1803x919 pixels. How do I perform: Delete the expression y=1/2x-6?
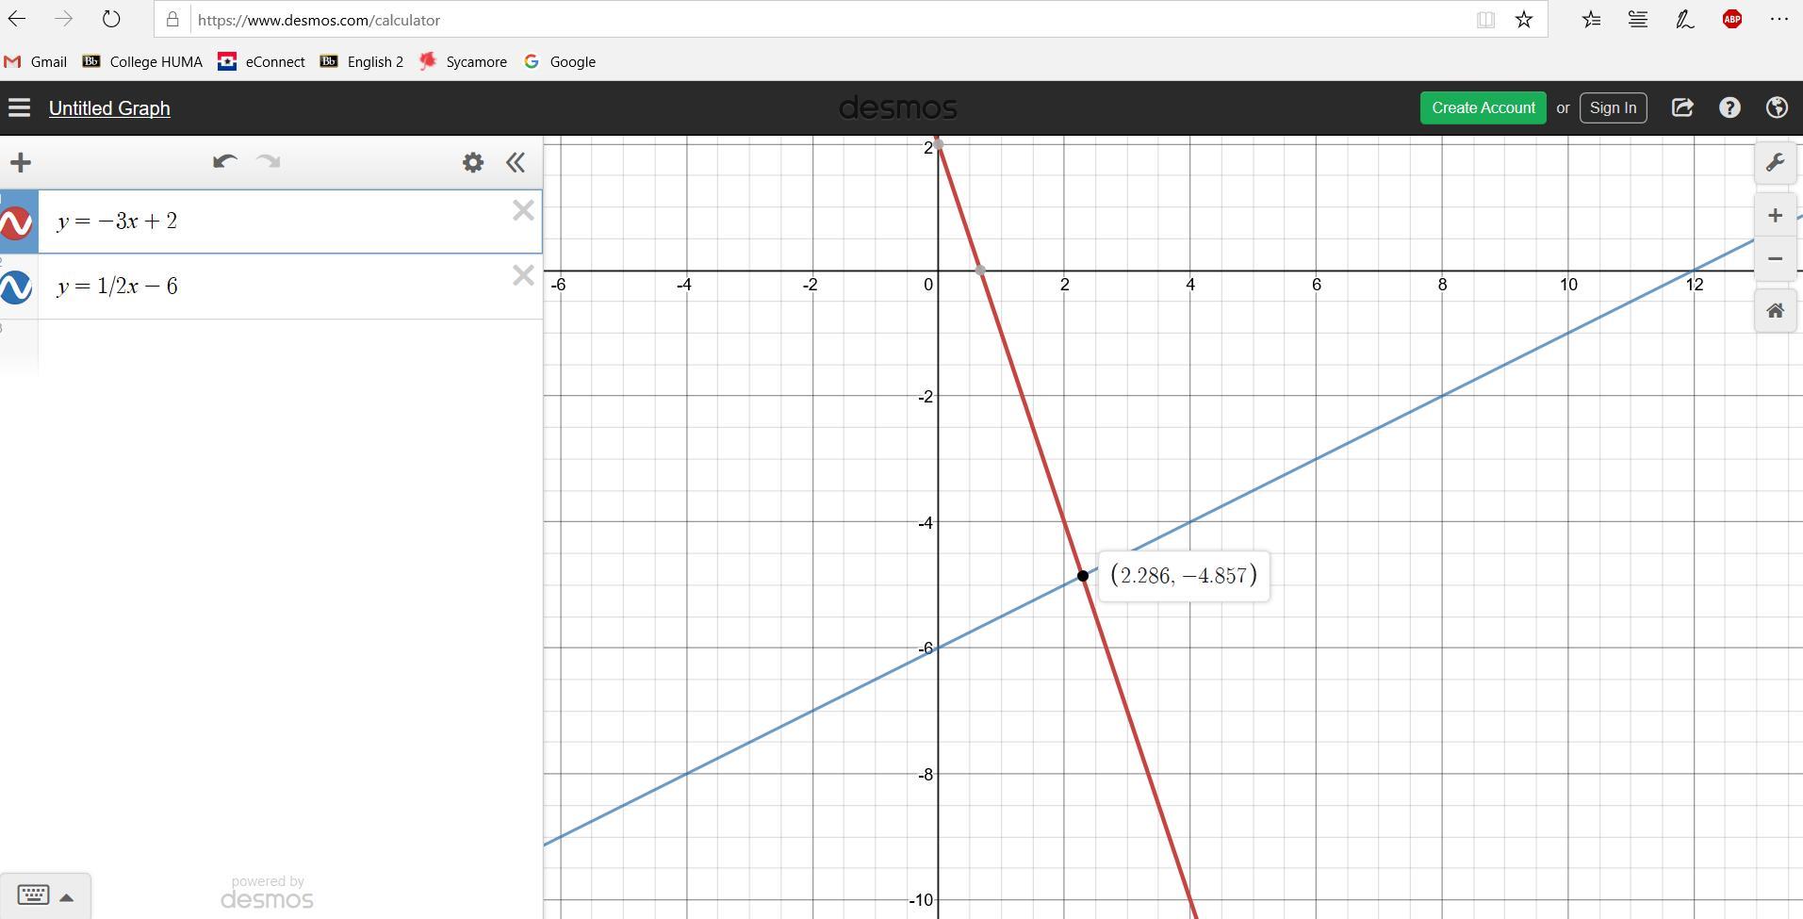[523, 275]
